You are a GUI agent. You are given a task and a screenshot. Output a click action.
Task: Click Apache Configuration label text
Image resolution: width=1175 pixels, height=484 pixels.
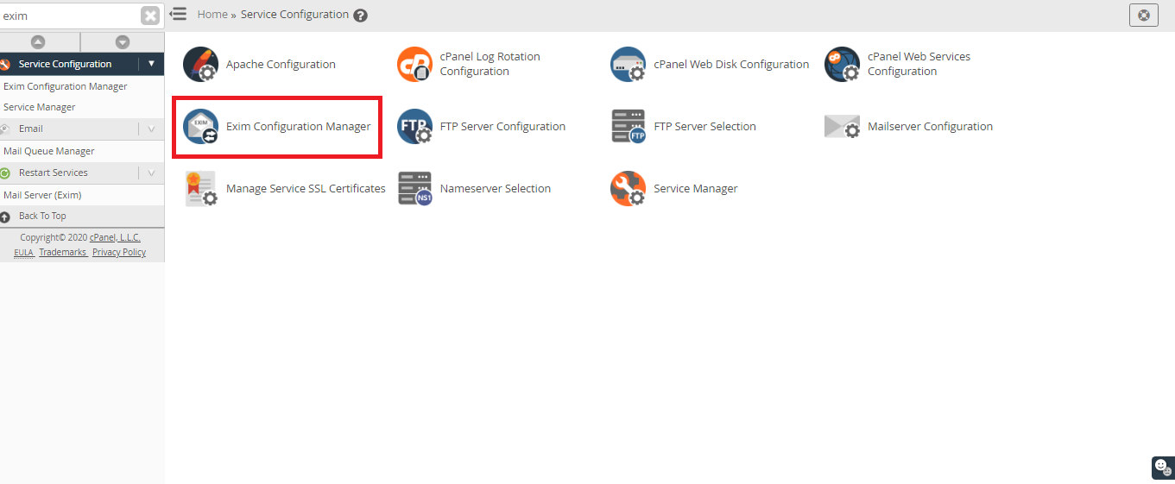click(x=281, y=65)
